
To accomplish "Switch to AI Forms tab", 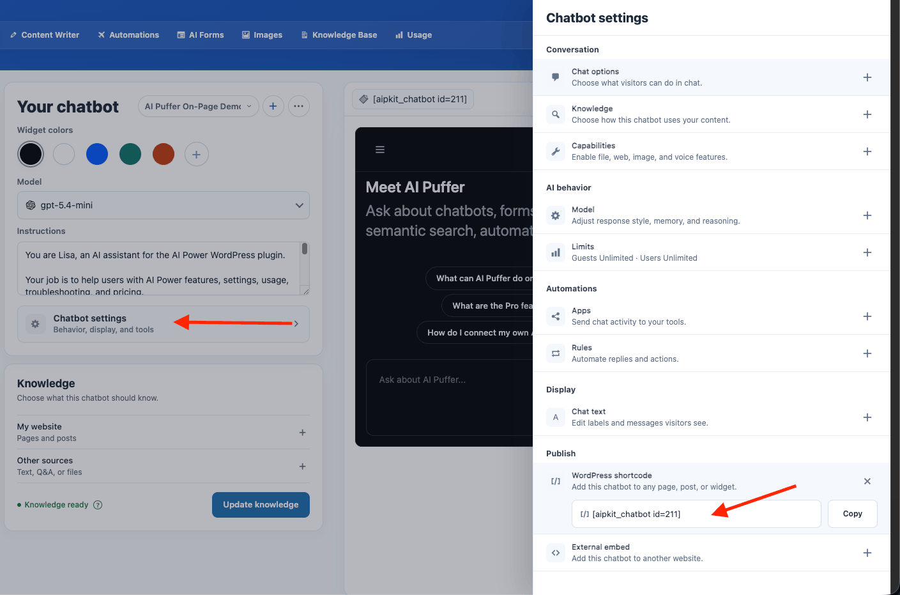I will point(201,35).
